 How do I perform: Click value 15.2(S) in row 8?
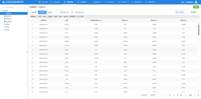pos(96,54)
